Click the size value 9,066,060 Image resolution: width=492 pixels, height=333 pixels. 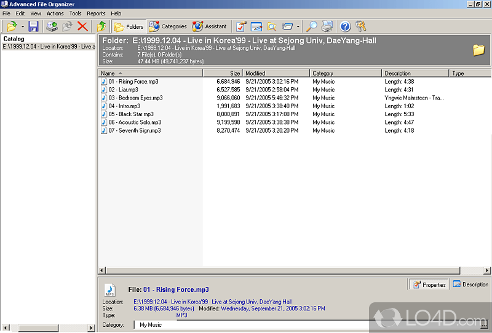(228, 98)
